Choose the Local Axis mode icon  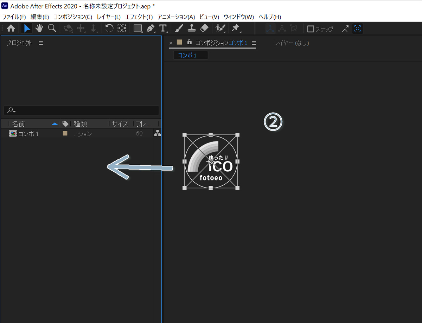point(270,28)
